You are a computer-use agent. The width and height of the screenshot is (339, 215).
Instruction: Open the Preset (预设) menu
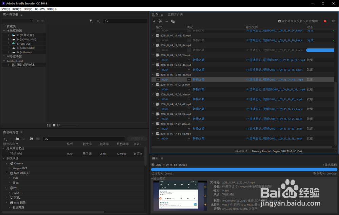pos(28,9)
